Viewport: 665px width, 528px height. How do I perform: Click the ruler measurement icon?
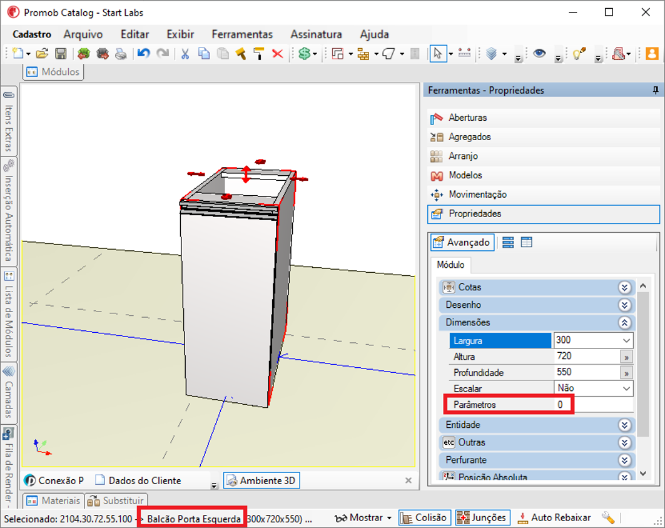464,53
